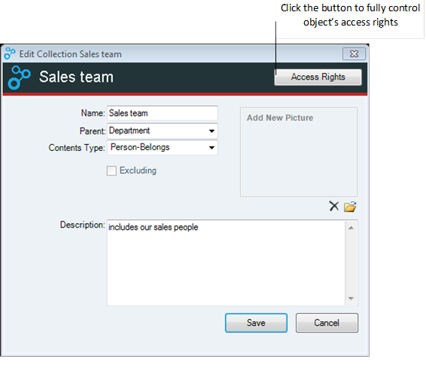Enable the Excluding checkbox
Screen dimensions: 426x368
click(111, 170)
